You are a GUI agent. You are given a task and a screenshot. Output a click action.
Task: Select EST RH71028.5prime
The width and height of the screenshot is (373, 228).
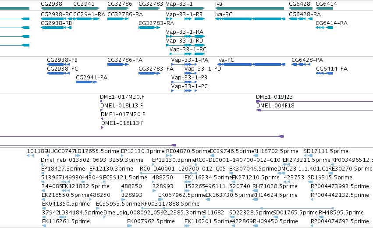tap(275, 187)
